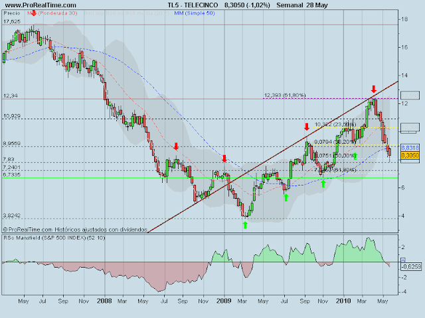
Task: Click the green arrow under March 2009 low
Action: pyautogui.click(x=245, y=225)
